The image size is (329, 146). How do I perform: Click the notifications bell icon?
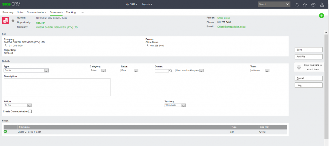pos(297,4)
